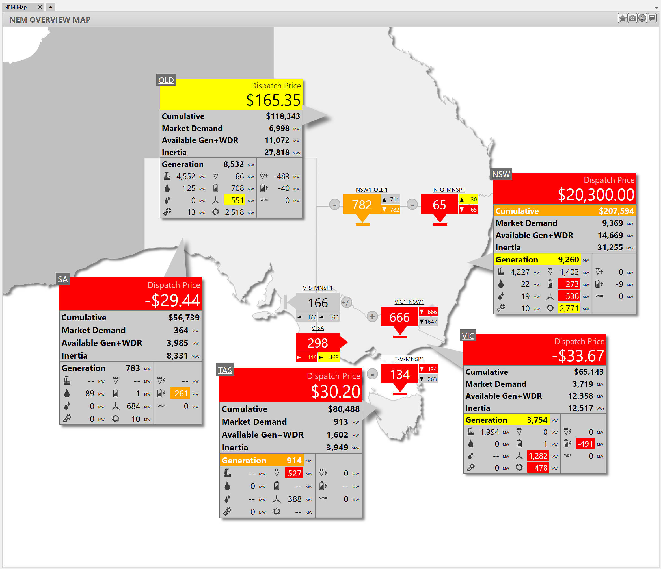
Task: Open the NSW region label link
Action: tap(501, 174)
